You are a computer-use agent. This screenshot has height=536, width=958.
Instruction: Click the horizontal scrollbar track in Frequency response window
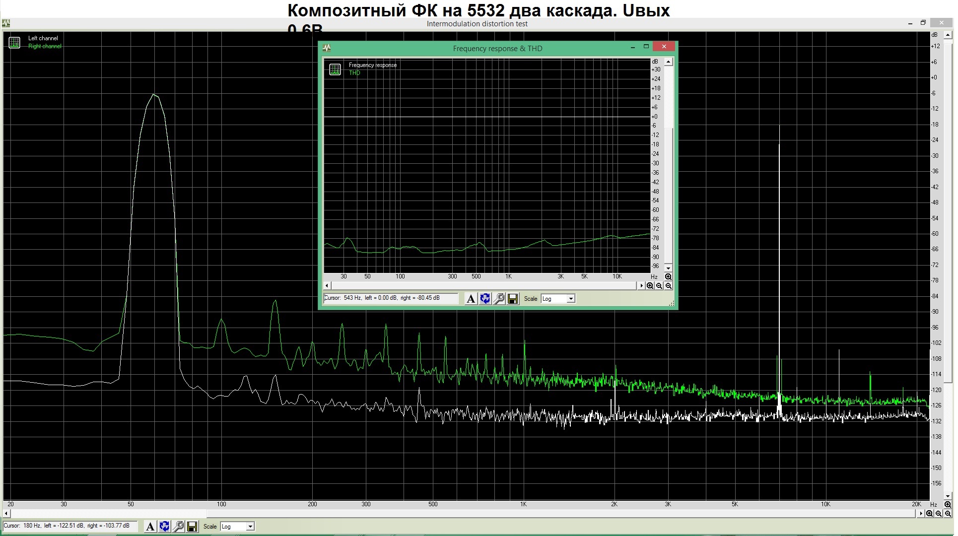point(484,286)
